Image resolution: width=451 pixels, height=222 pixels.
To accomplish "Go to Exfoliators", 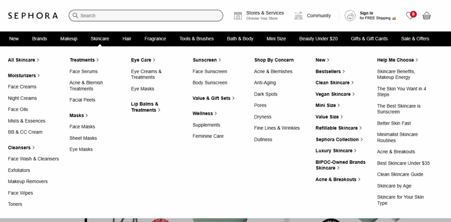I will click(x=19, y=170).
